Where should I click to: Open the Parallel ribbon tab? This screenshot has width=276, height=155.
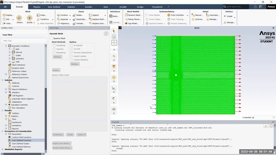point(123,7)
